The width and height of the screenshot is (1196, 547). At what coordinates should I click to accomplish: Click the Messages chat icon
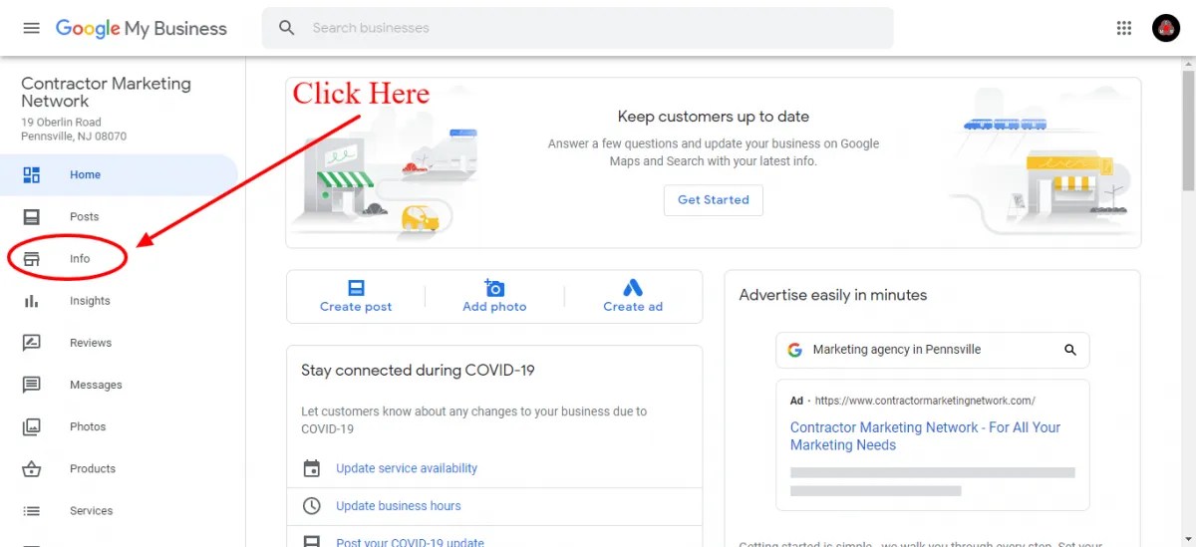(32, 385)
